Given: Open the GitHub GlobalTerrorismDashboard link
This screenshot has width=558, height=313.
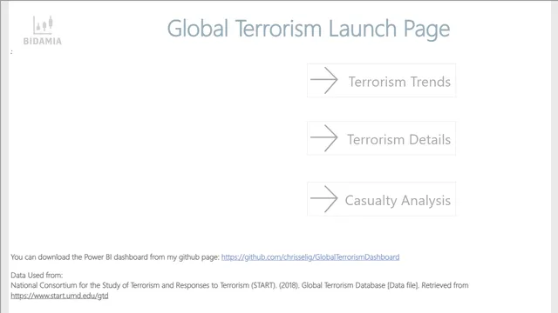Looking at the screenshot, I should point(310,257).
